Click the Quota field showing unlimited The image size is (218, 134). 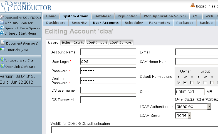click(x=190, y=92)
